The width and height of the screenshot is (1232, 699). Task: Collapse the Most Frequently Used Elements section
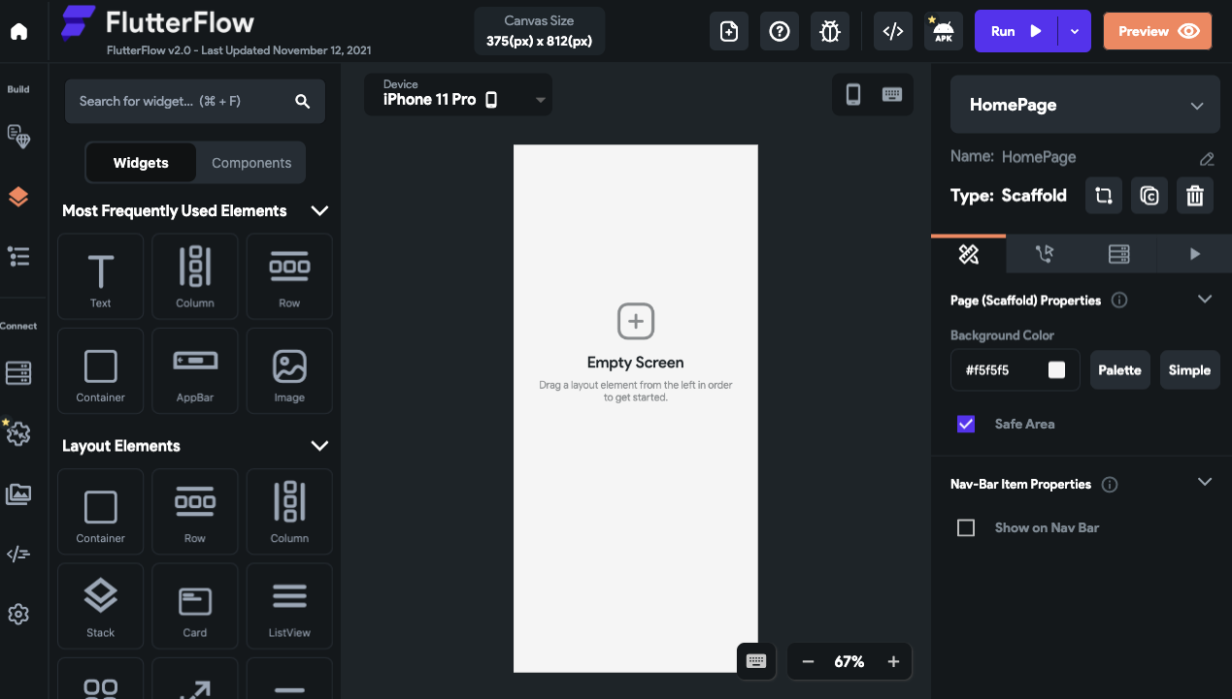tap(319, 210)
